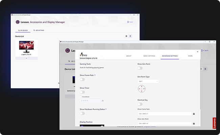Click info icon beside Hardware Running Status
The height and width of the screenshot is (135, 220).
click(x=106, y=109)
